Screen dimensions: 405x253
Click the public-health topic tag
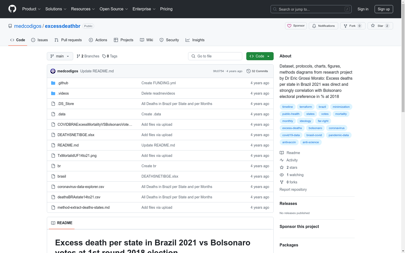(x=291, y=114)
